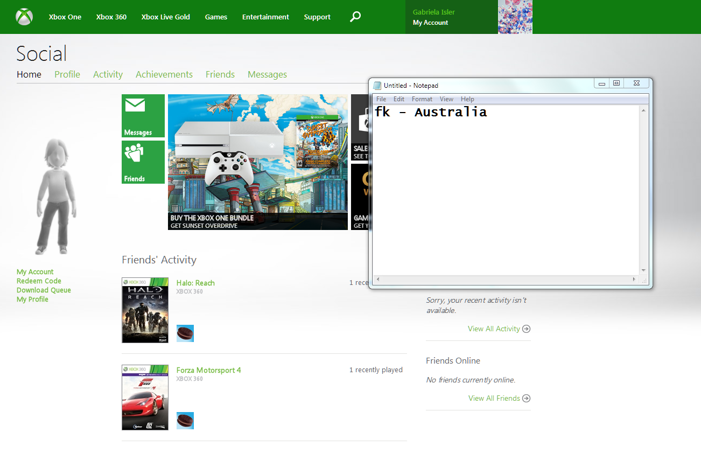Open Halo: Reach box art

pyautogui.click(x=145, y=310)
